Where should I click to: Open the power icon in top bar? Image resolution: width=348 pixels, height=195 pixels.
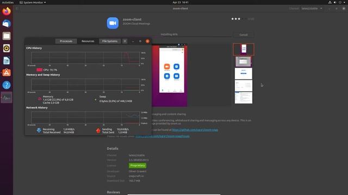point(340,2)
